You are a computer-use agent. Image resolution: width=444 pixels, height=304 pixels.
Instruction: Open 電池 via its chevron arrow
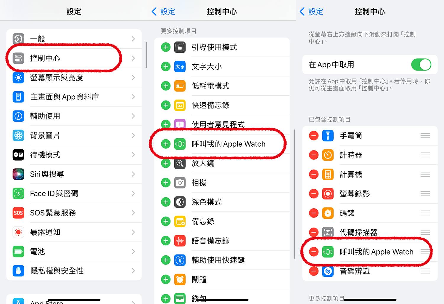[133, 252]
